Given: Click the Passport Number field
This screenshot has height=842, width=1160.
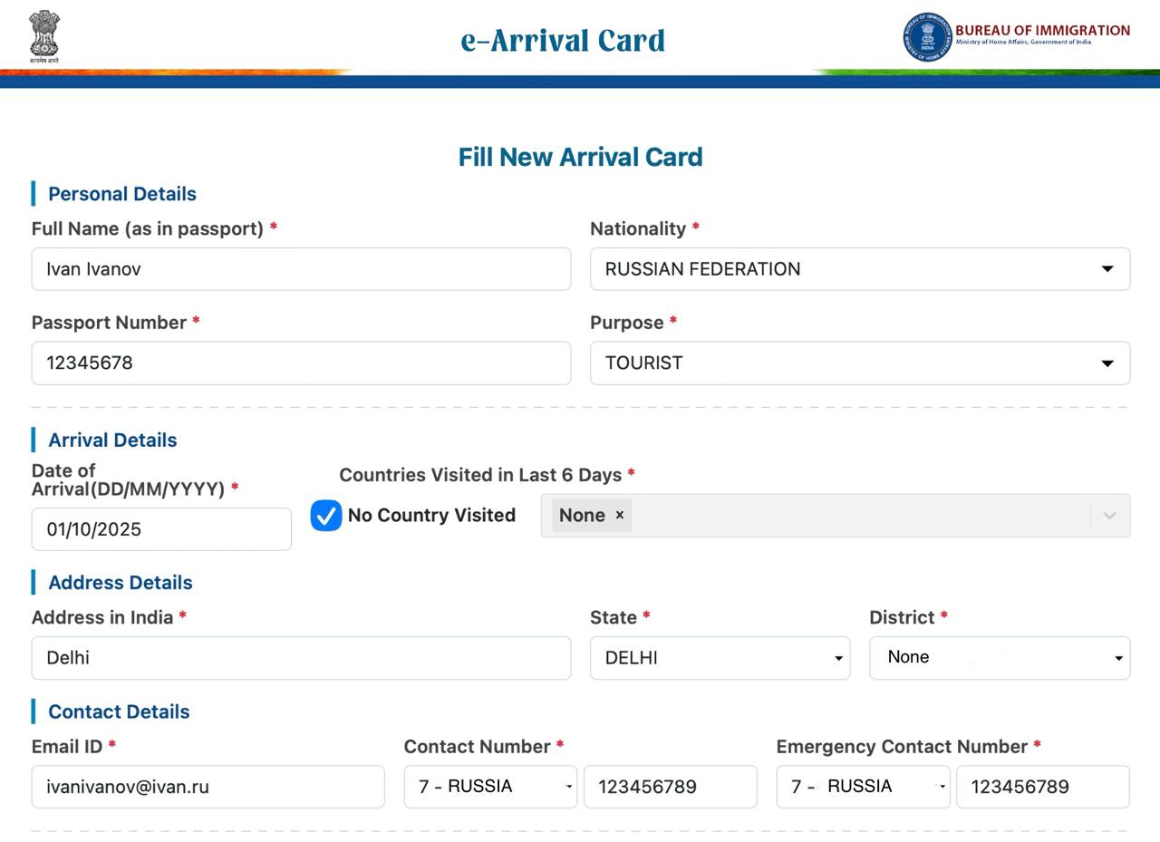Looking at the screenshot, I should (x=301, y=363).
